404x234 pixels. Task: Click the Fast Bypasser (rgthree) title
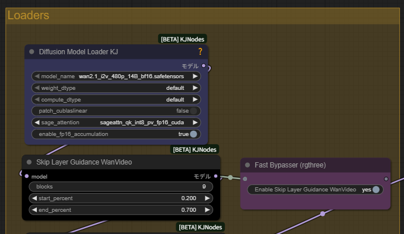click(290, 165)
